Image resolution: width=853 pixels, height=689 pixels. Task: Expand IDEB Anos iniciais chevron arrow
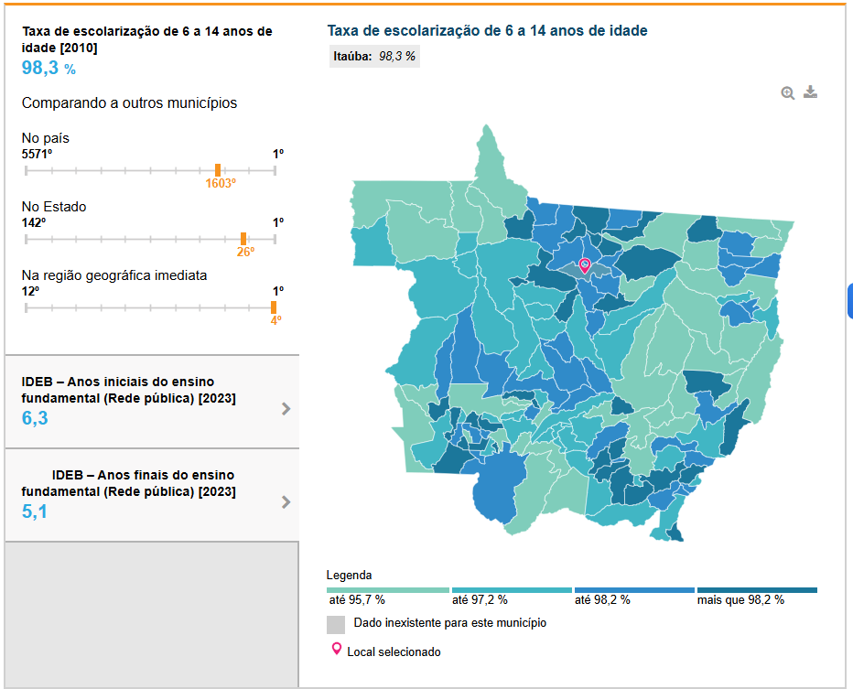(x=286, y=409)
